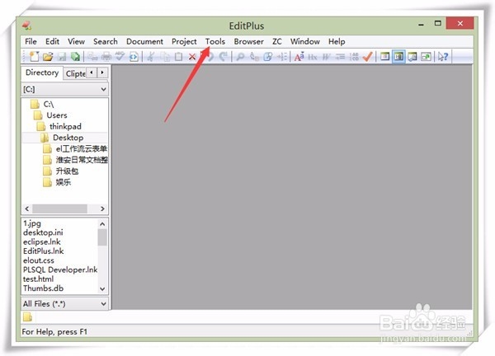The height and width of the screenshot is (356, 495).
Task: Select the Users folder in tree
Action: click(57, 115)
